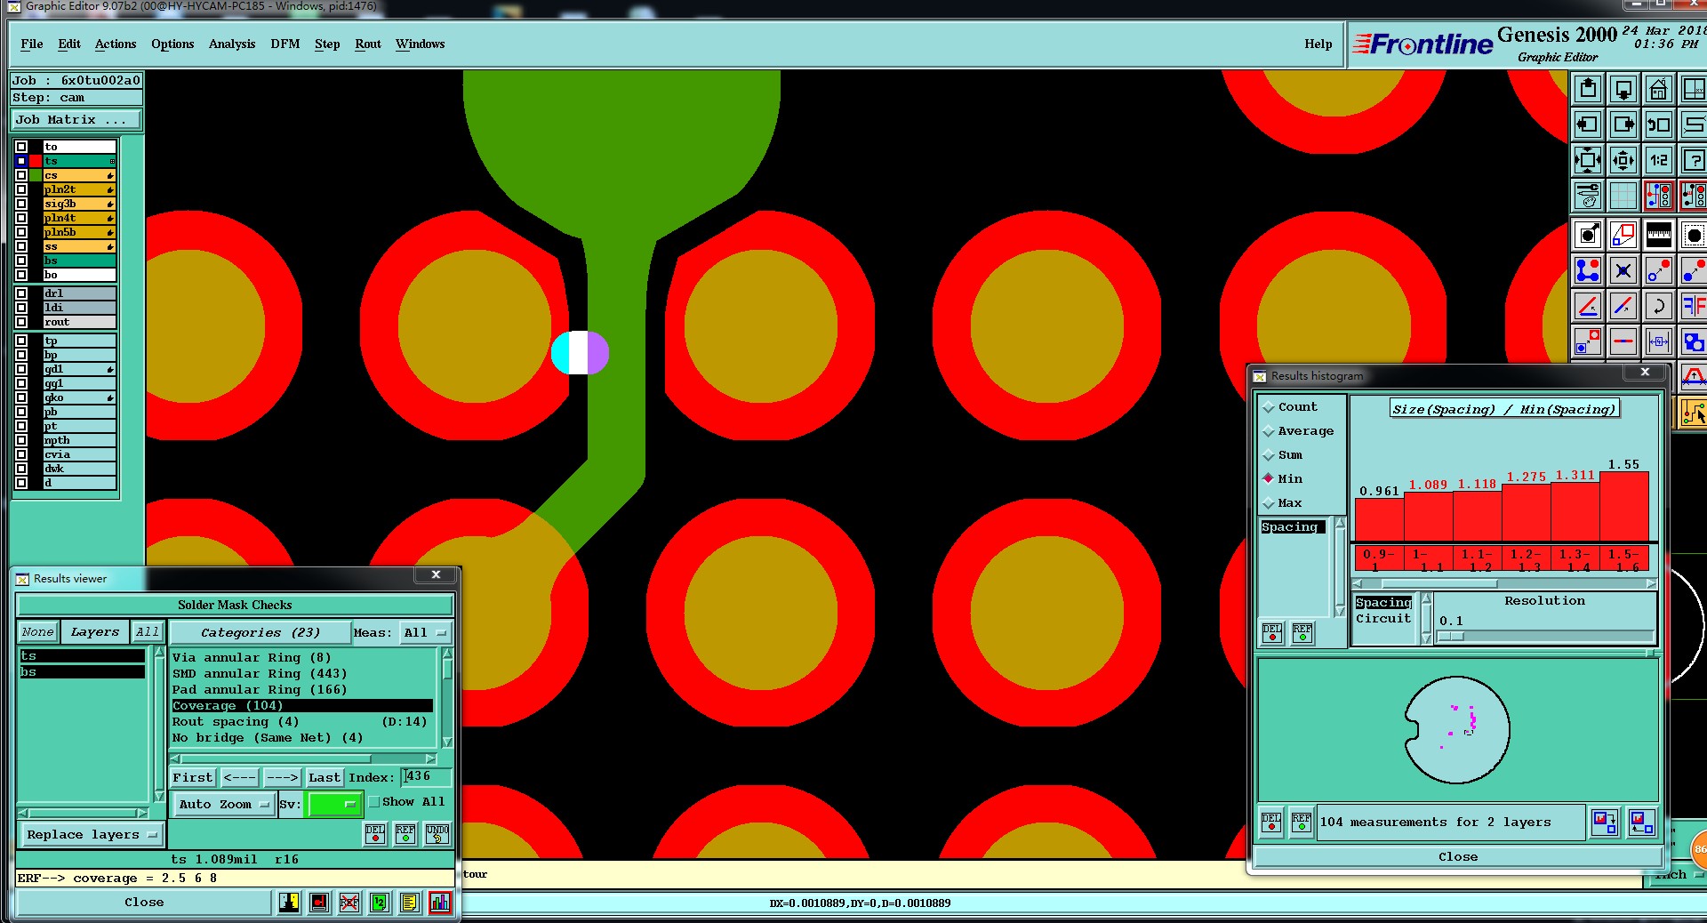Toggle the checkbox for layer sig3b
The width and height of the screenshot is (1707, 923).
pos(21,204)
